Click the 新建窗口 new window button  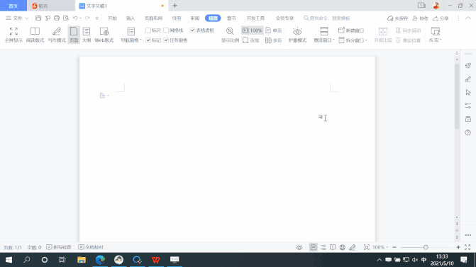click(351, 30)
